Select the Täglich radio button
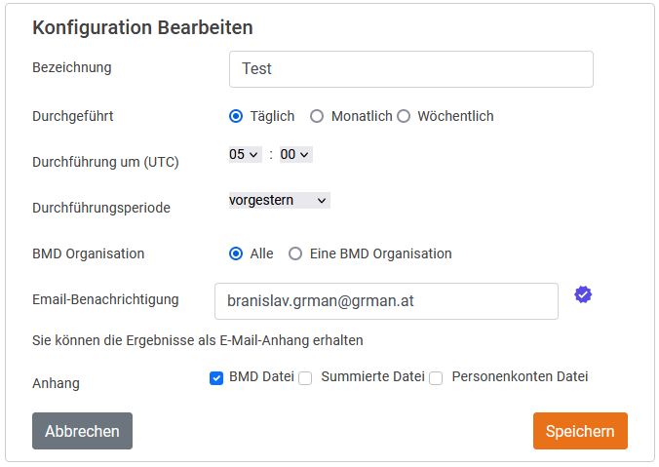Viewport: 659px width, 467px height. click(236, 116)
